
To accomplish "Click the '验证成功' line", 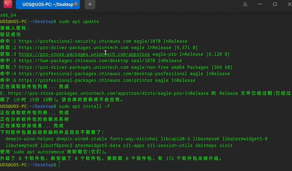I will tap(11, 35).
